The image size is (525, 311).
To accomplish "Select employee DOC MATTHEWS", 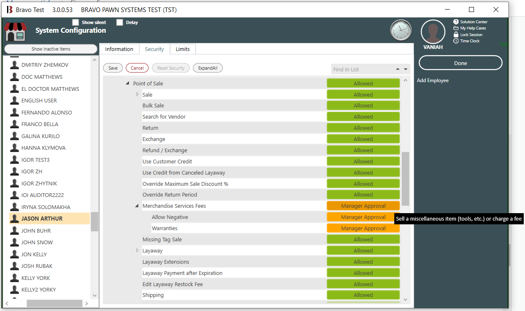I will (42, 77).
